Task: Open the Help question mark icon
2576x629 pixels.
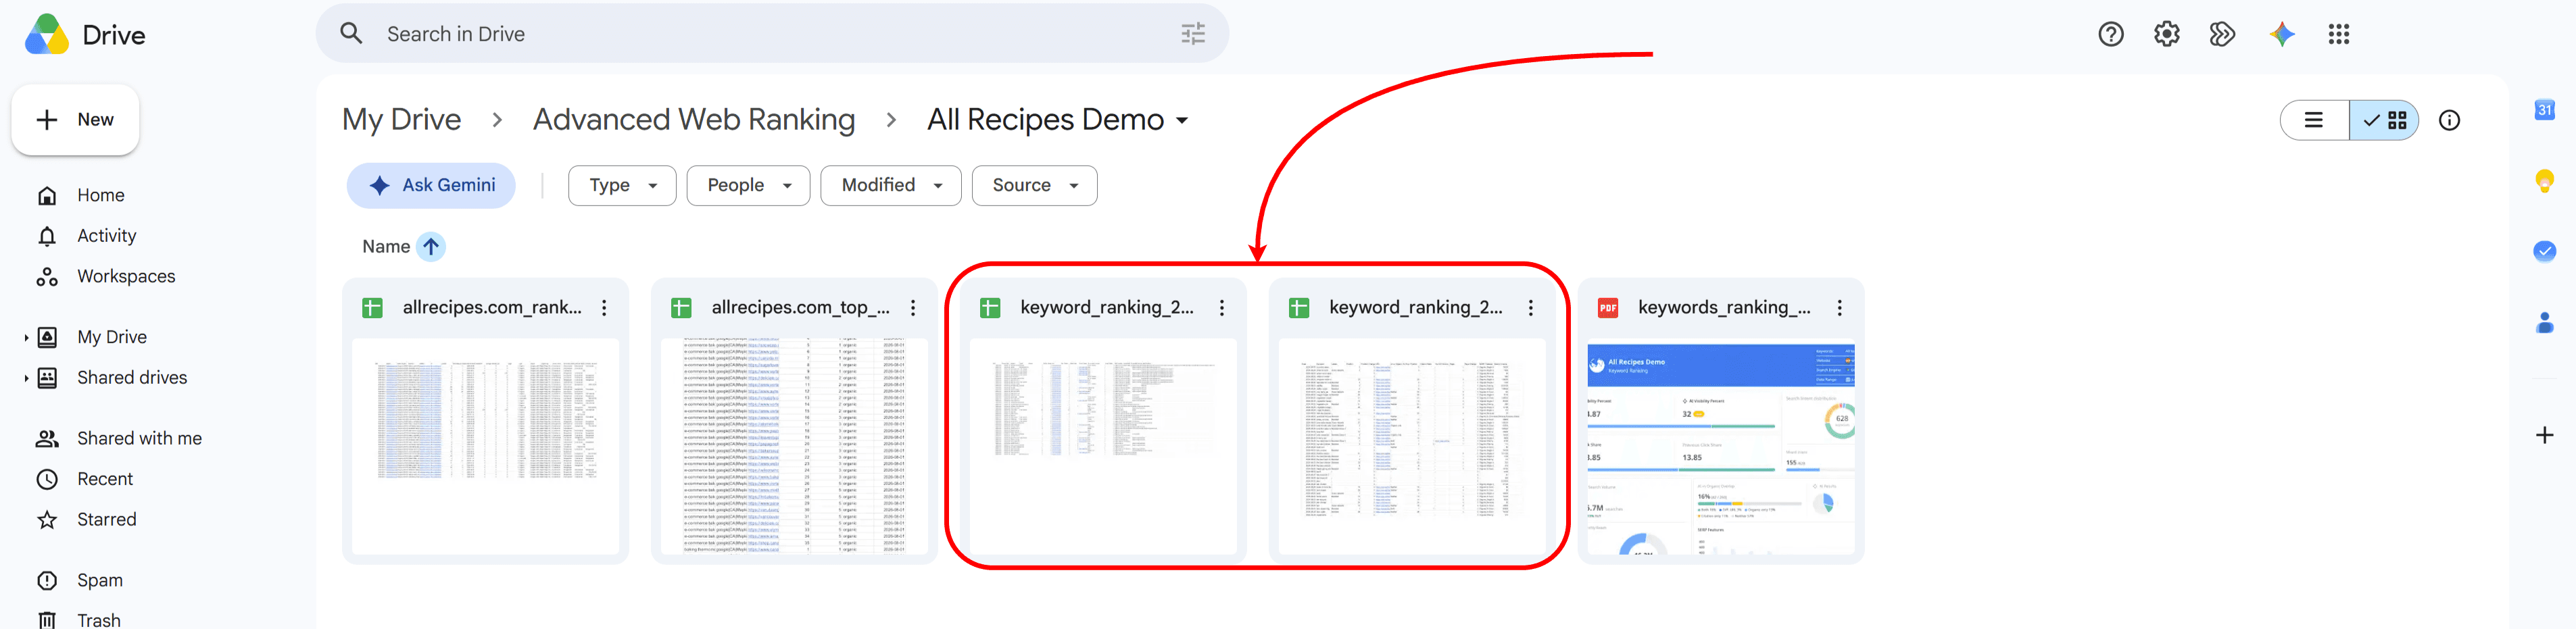Action: (2110, 35)
